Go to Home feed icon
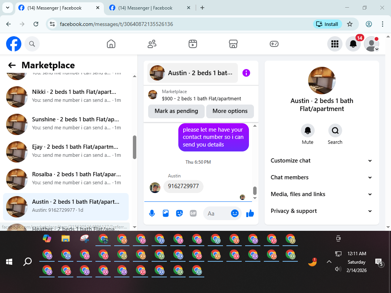Image resolution: width=391 pixels, height=293 pixels. pyautogui.click(x=111, y=44)
